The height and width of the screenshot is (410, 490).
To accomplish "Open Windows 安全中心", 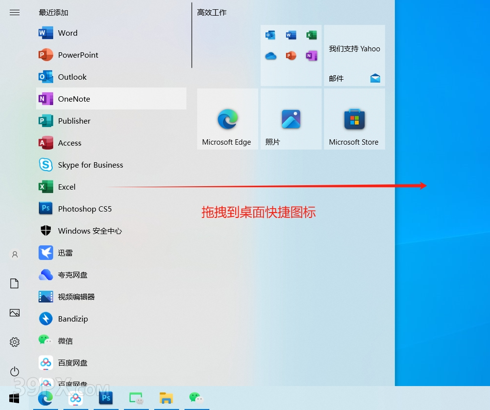I will point(111,231).
